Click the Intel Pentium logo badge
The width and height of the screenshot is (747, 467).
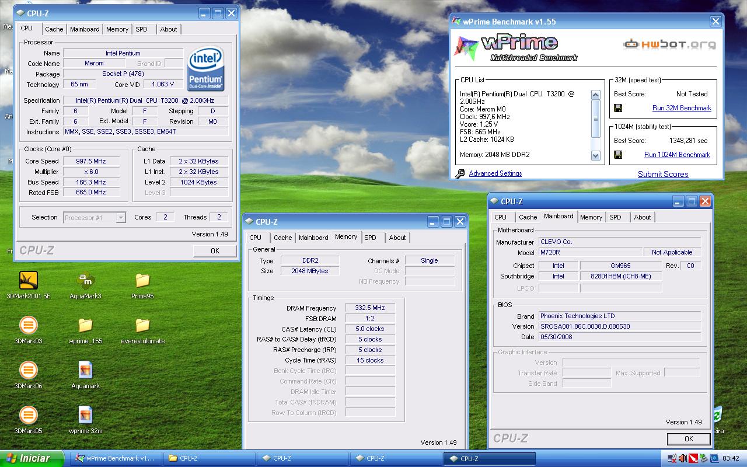[206, 69]
